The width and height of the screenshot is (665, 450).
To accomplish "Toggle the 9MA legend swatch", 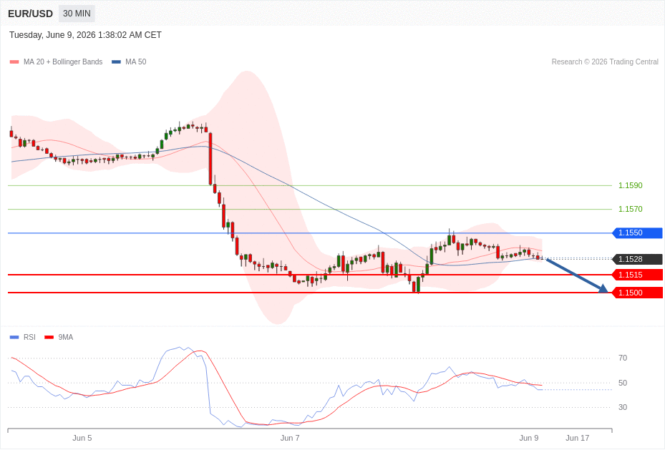I will pyautogui.click(x=49, y=337).
